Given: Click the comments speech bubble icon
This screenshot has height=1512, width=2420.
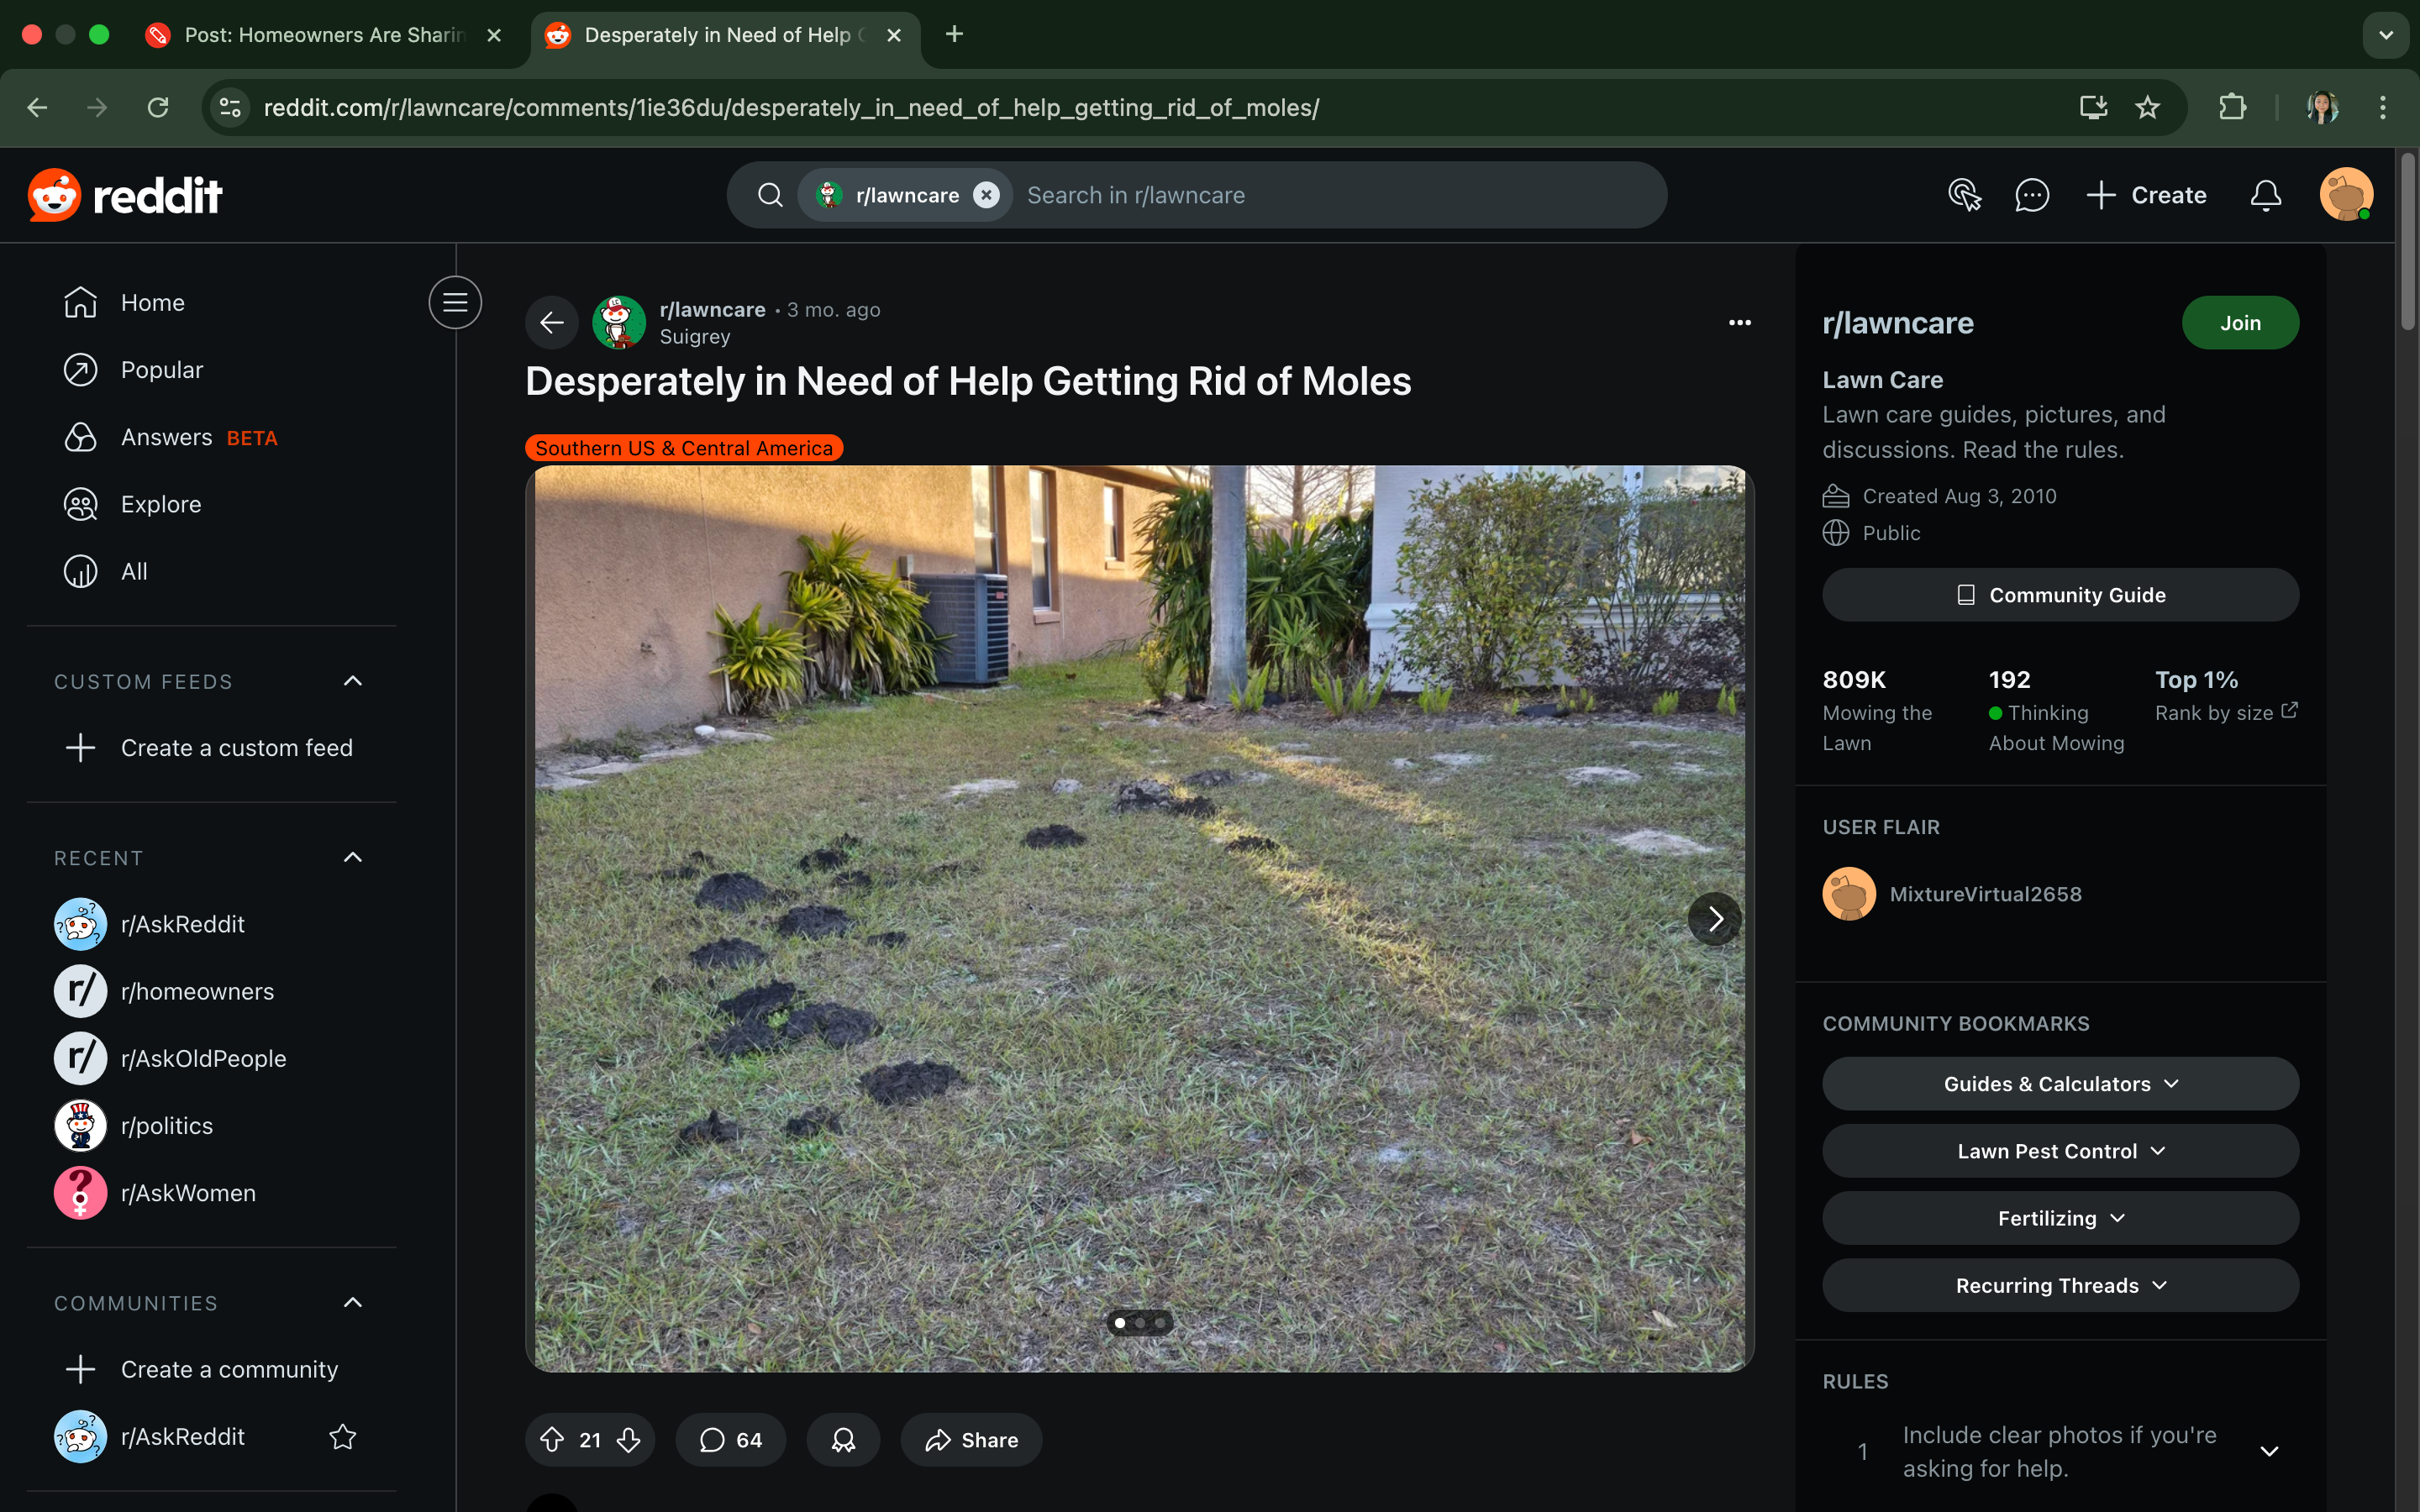Looking at the screenshot, I should 712,1439.
